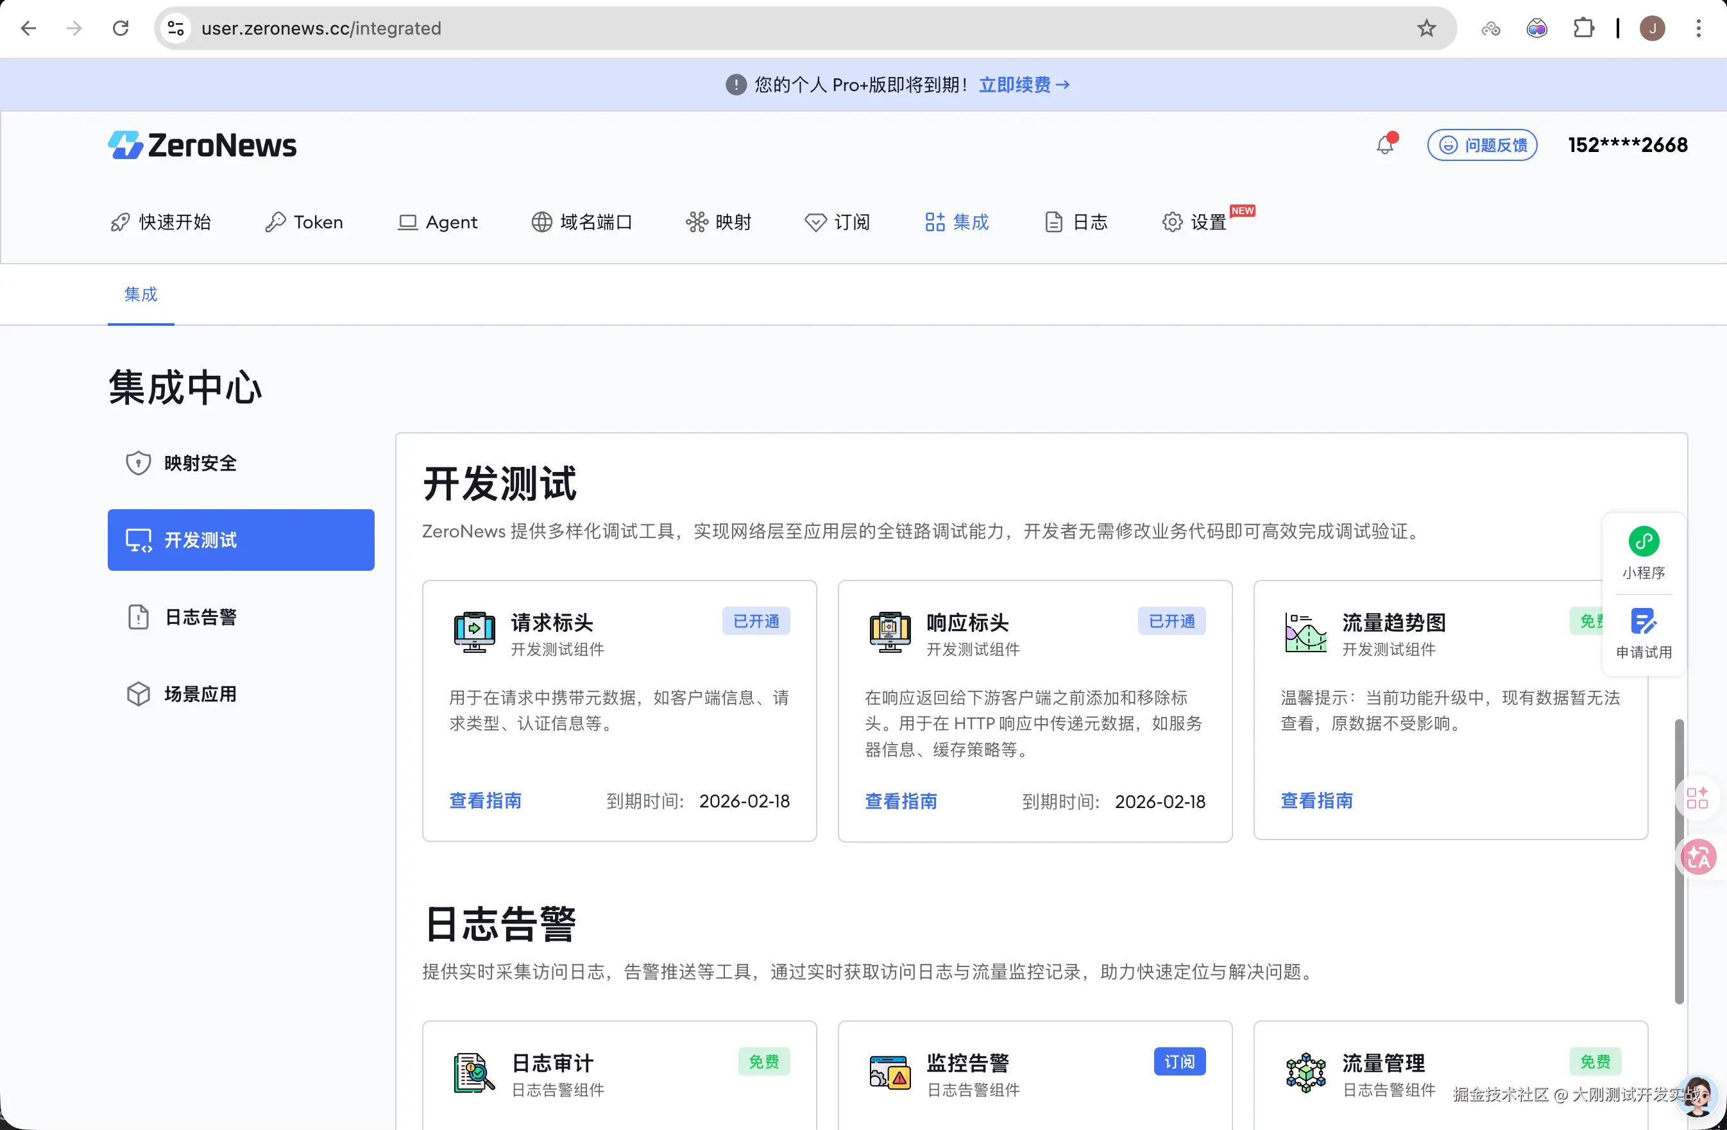Click the 监控告警 card title

pyautogui.click(x=967, y=1063)
